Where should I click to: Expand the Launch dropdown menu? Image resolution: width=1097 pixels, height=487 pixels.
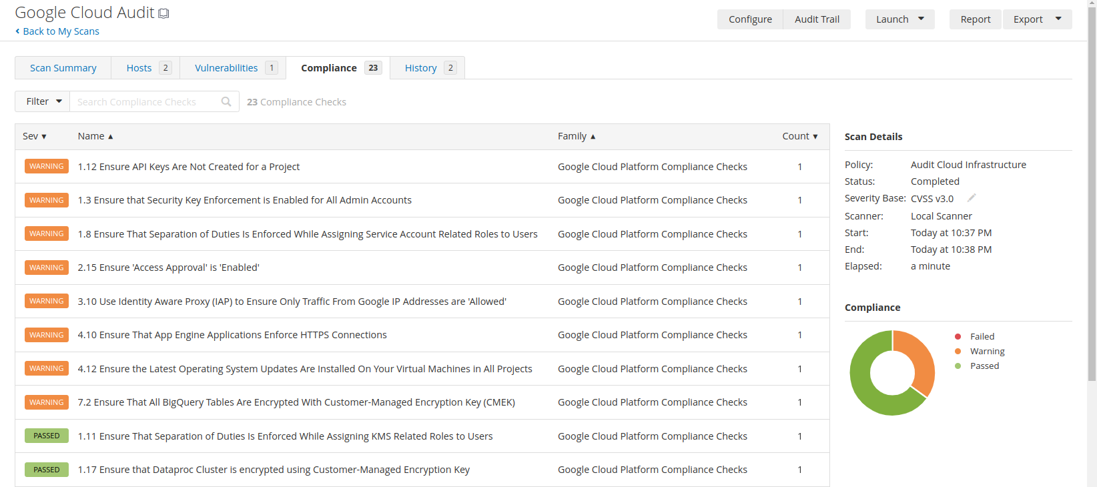click(x=899, y=19)
